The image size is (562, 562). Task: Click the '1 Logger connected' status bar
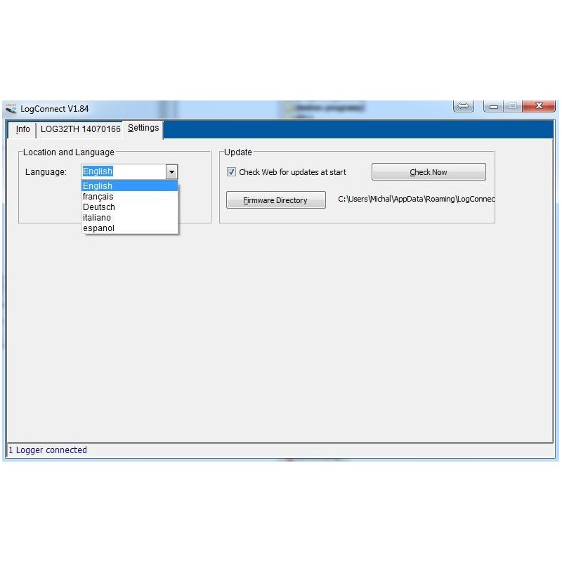coord(48,450)
